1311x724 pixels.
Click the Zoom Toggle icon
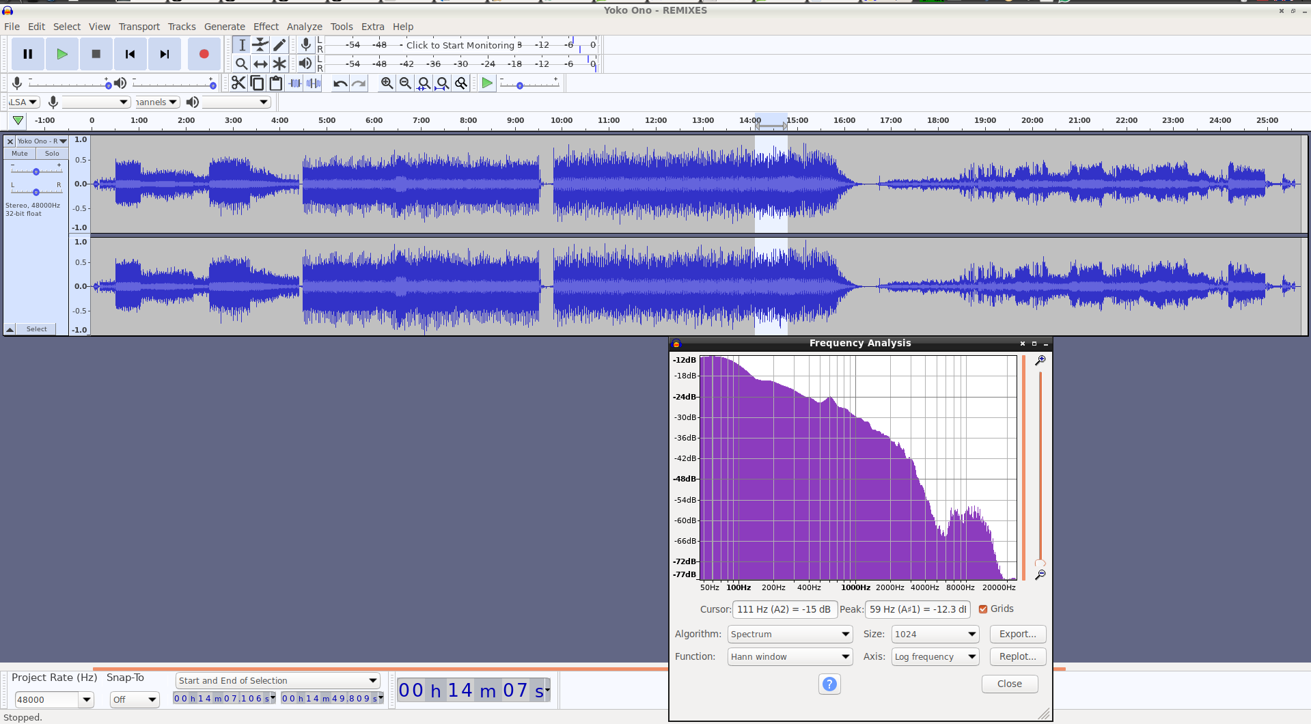[x=462, y=83]
